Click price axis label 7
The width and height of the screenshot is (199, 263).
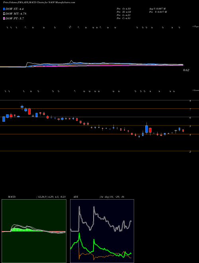click(190, 109)
